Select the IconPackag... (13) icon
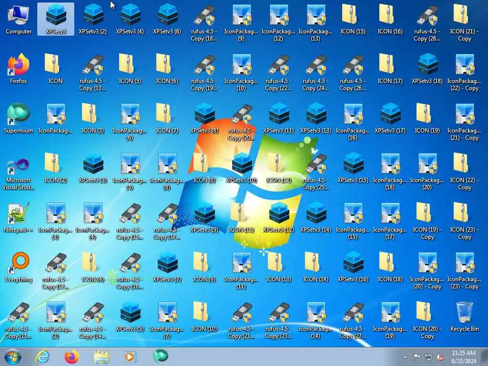 (315, 23)
